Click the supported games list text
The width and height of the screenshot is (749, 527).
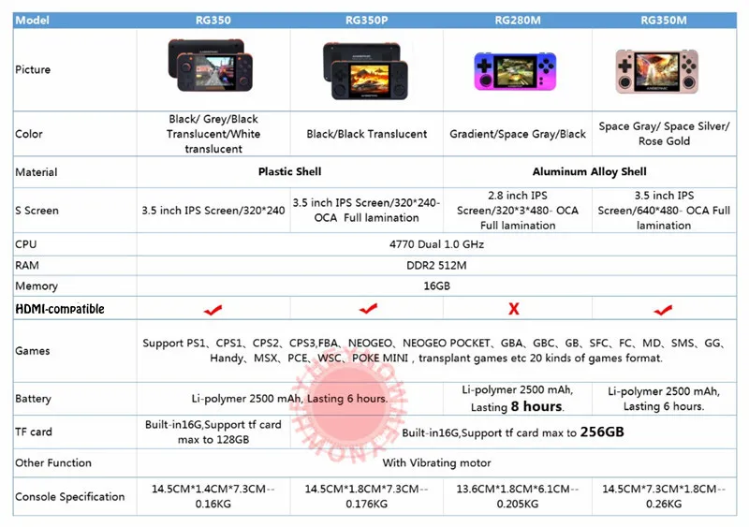434,350
